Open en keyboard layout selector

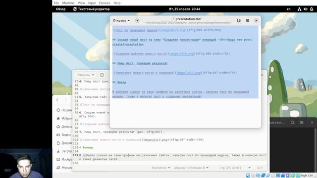point(289,9)
